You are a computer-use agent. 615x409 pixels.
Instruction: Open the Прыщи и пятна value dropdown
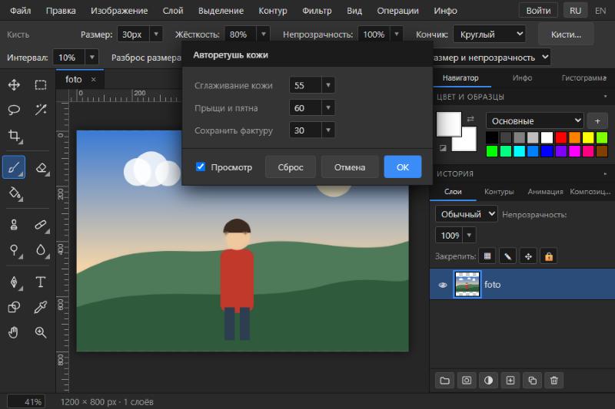(328, 107)
